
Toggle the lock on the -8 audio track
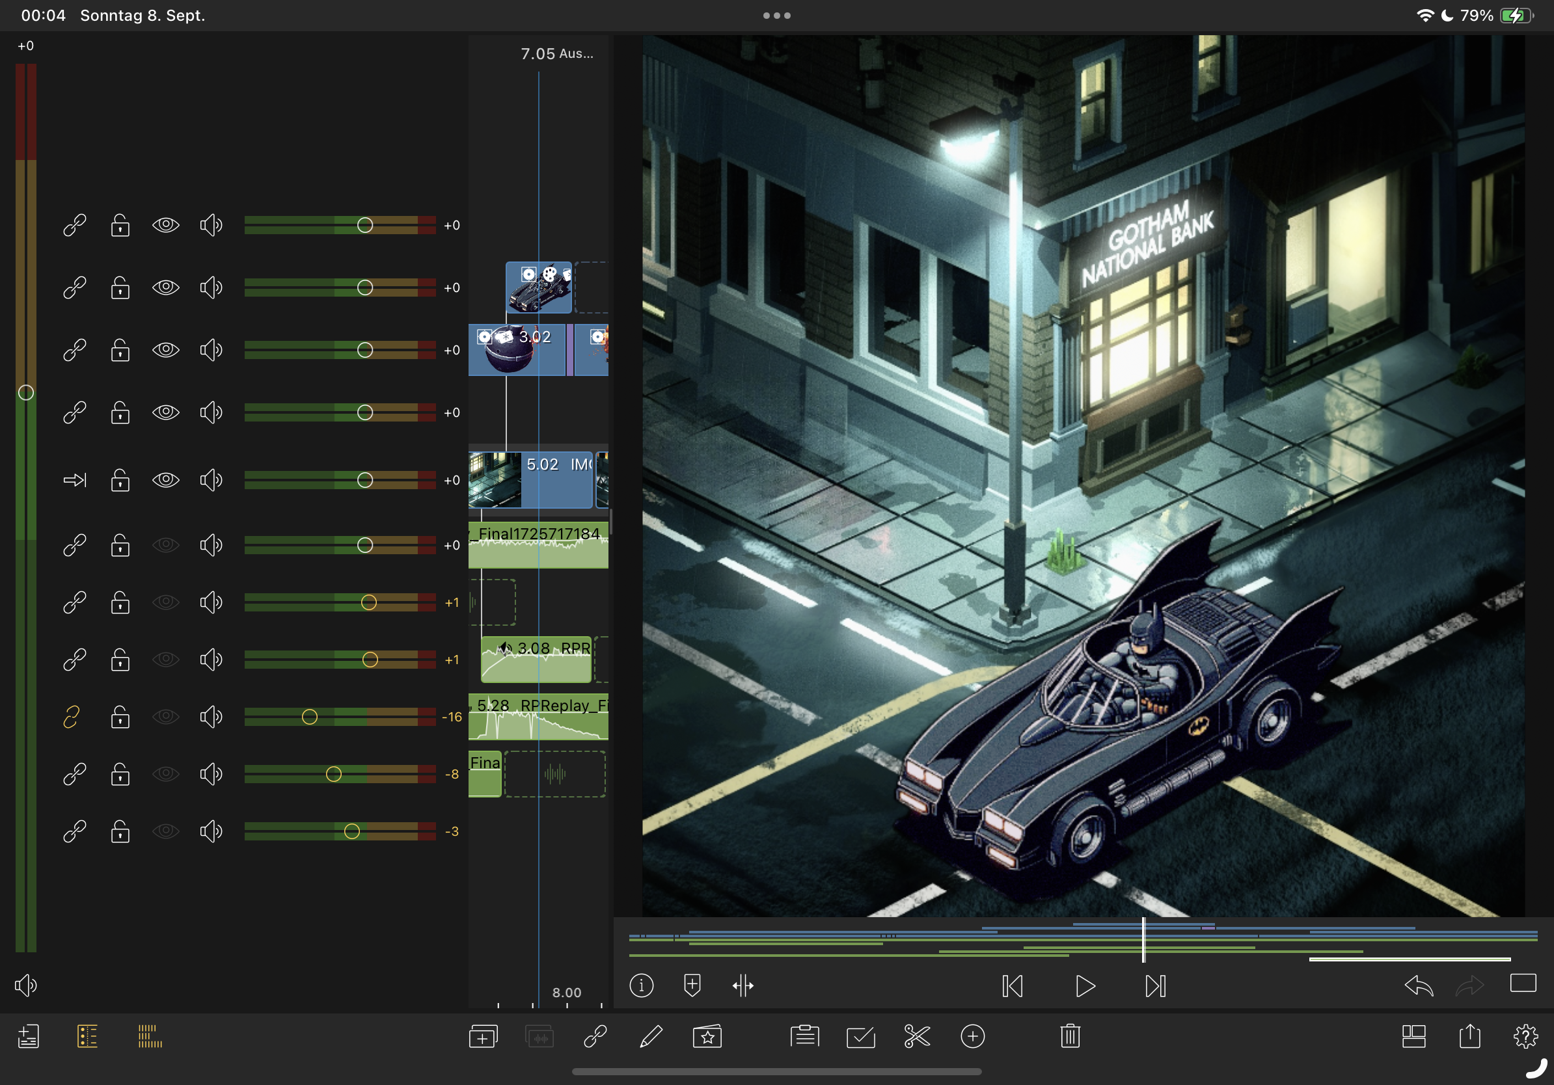tap(120, 774)
